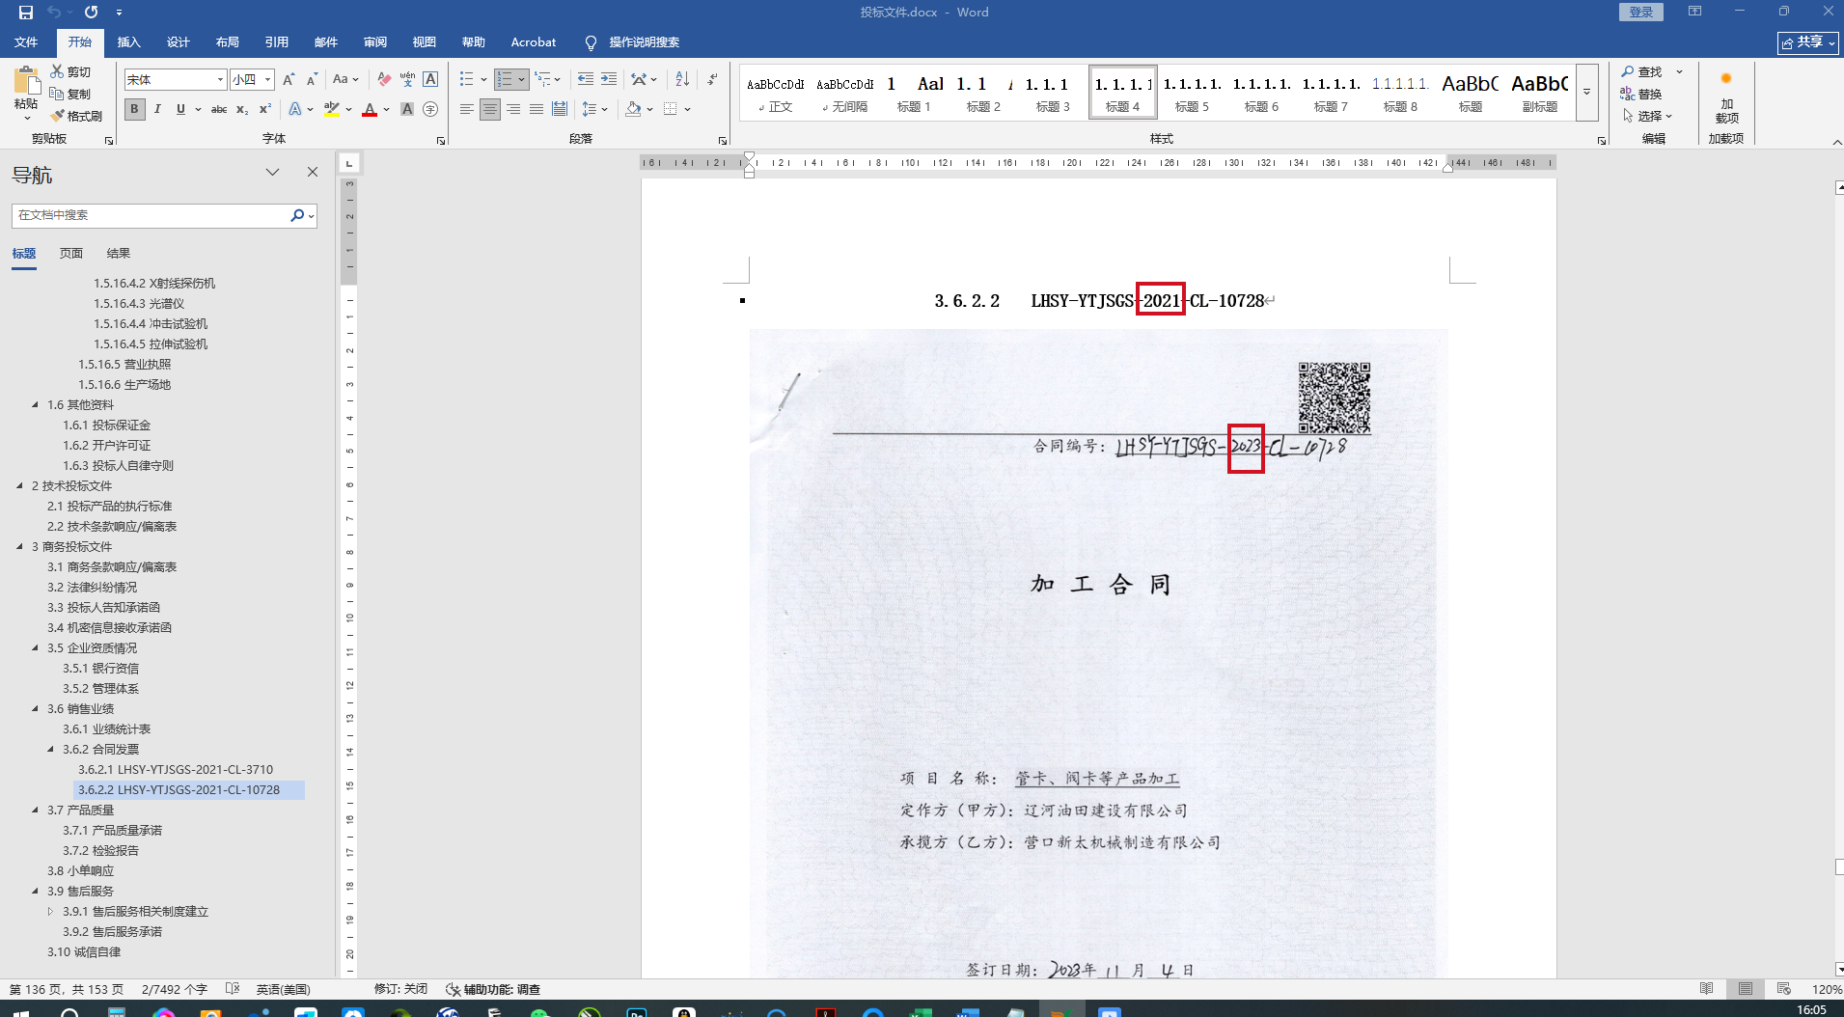
Task: Enable left text alignment
Action: coord(467,109)
